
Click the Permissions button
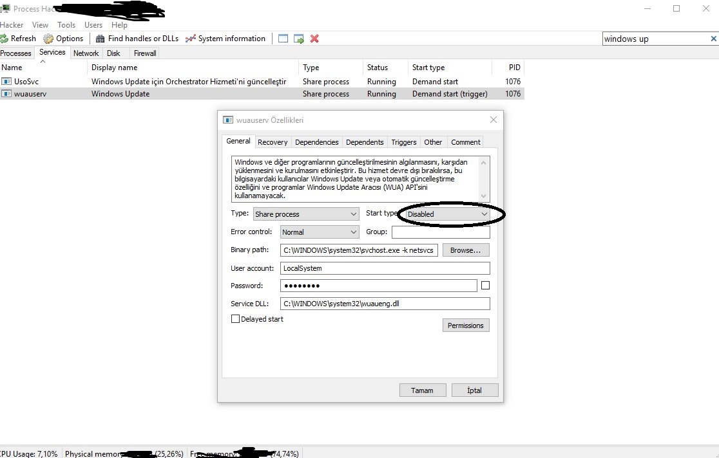click(x=466, y=325)
